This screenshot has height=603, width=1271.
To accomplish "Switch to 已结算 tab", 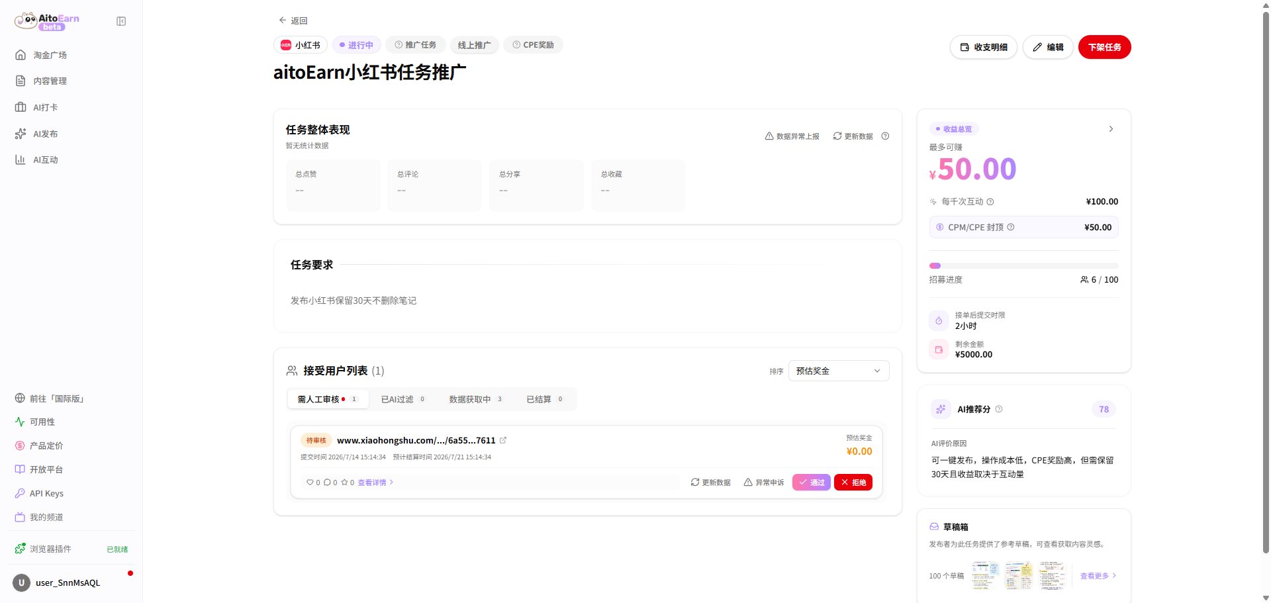I will tap(544, 399).
